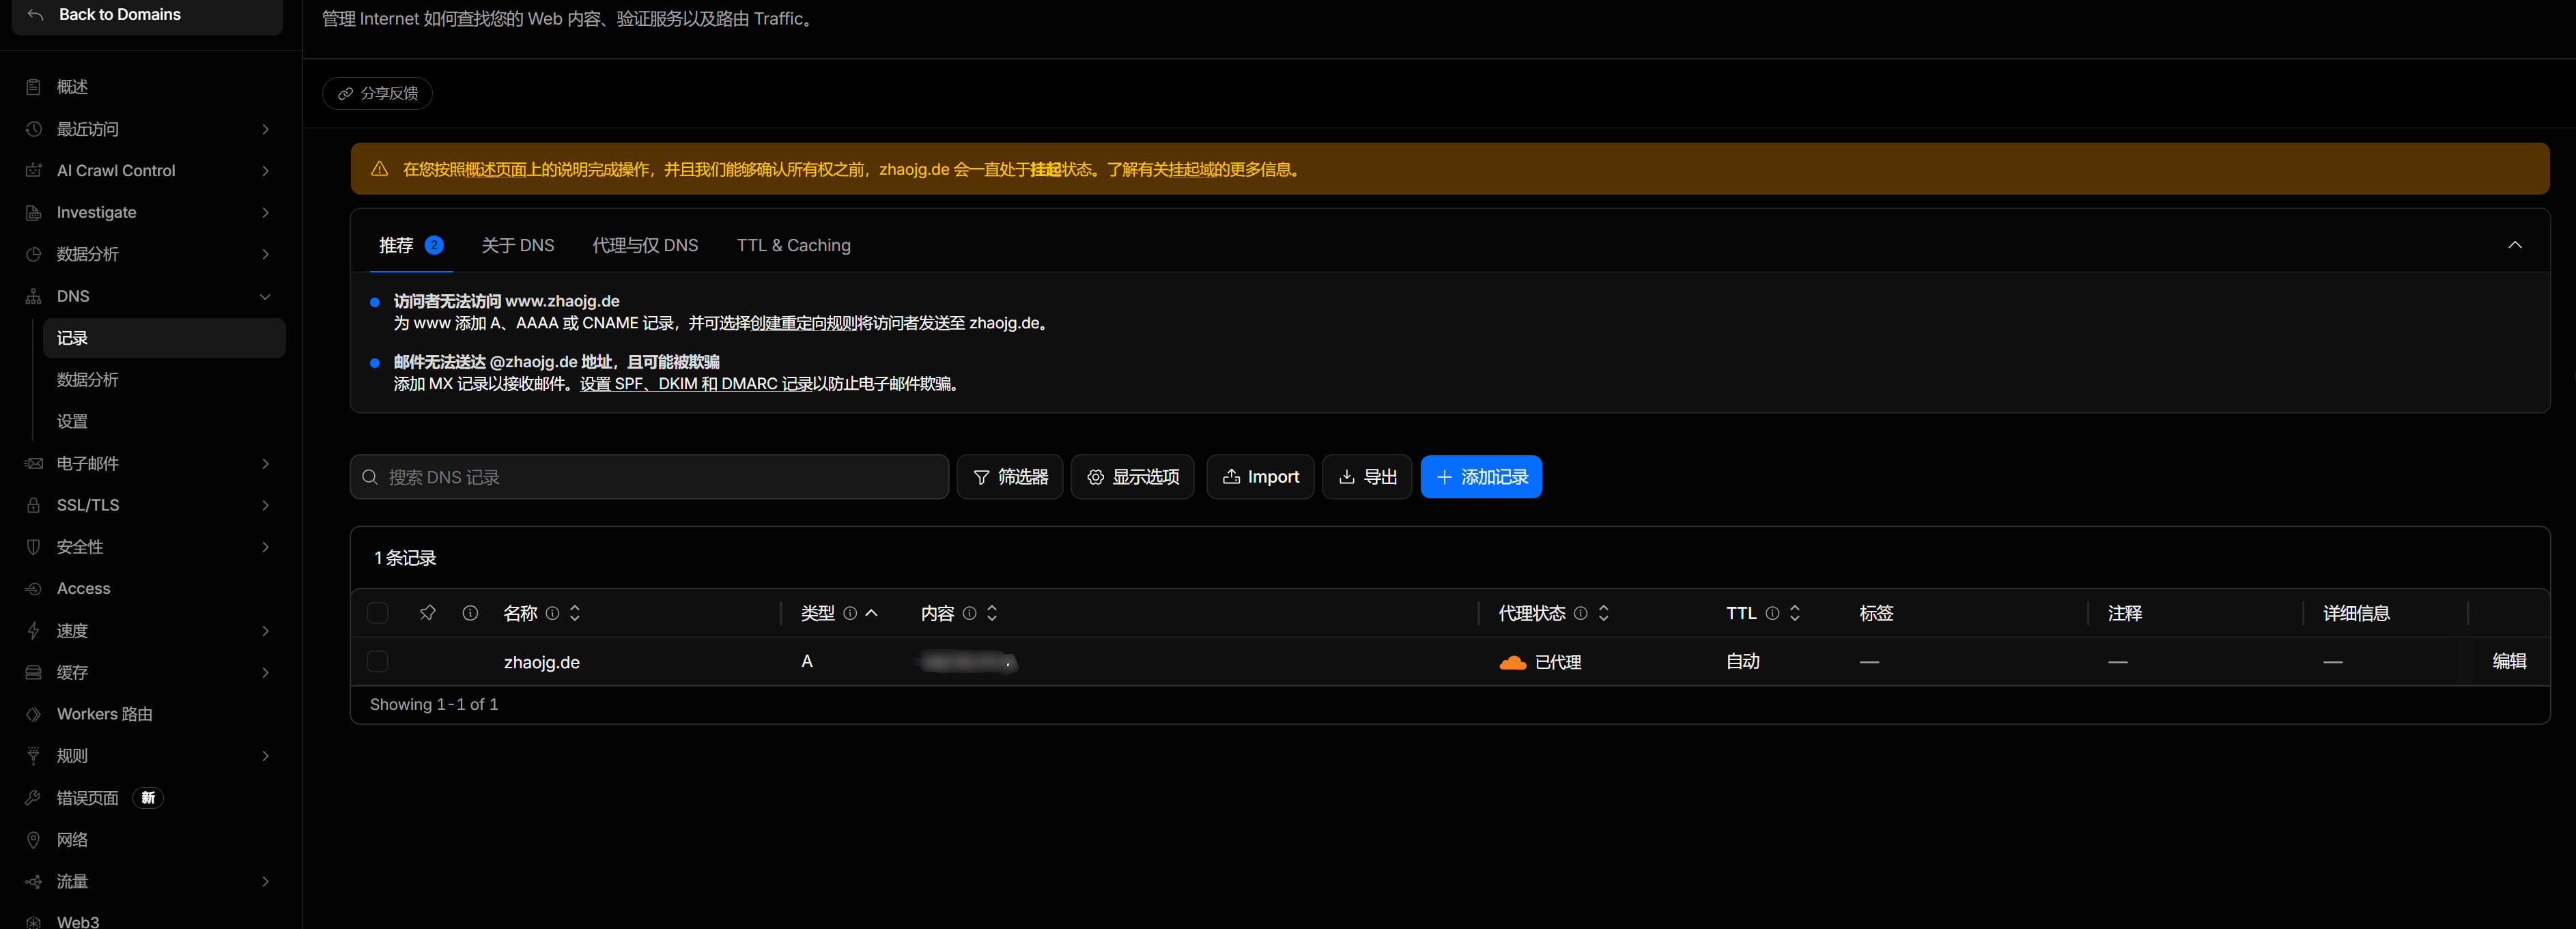Click the info icon next to TTL header

[1772, 613]
